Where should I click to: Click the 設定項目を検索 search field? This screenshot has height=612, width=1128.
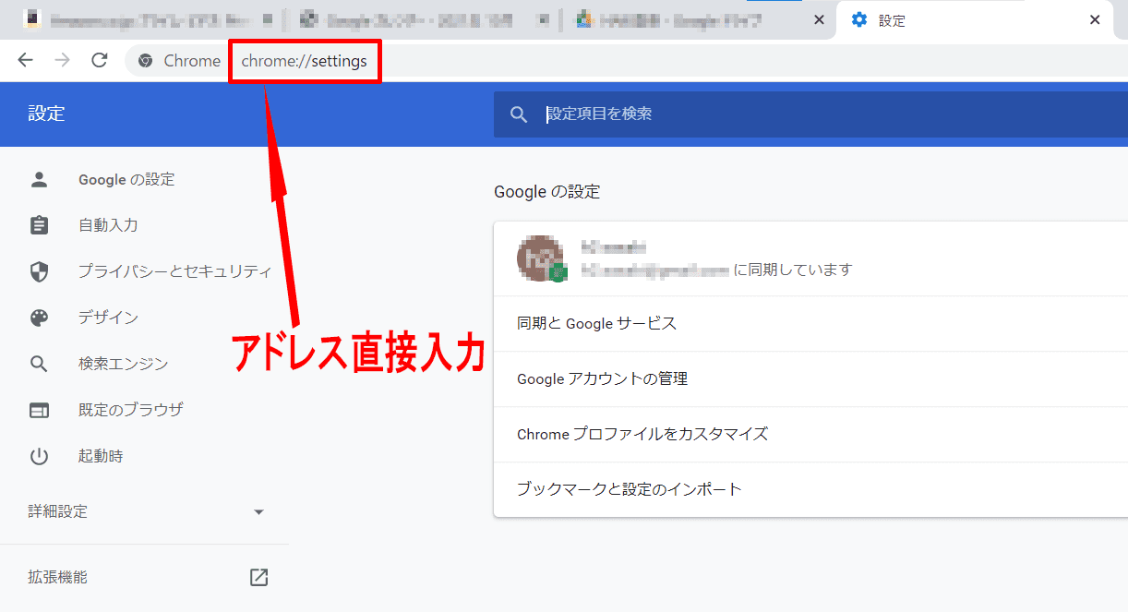pyautogui.click(x=812, y=114)
